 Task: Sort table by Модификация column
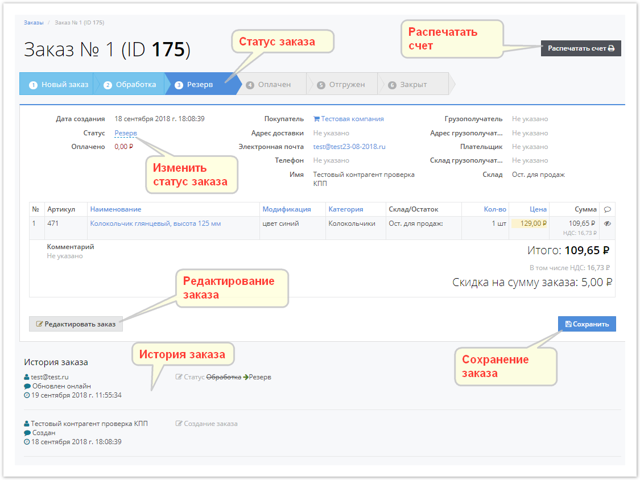(287, 209)
